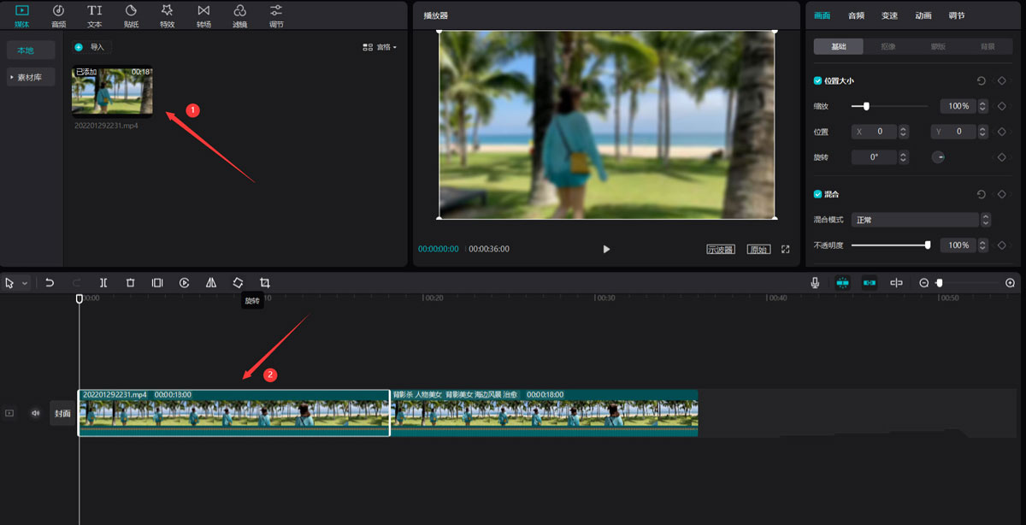Add keyframe for 缩放 (Scale)

pos(1001,106)
